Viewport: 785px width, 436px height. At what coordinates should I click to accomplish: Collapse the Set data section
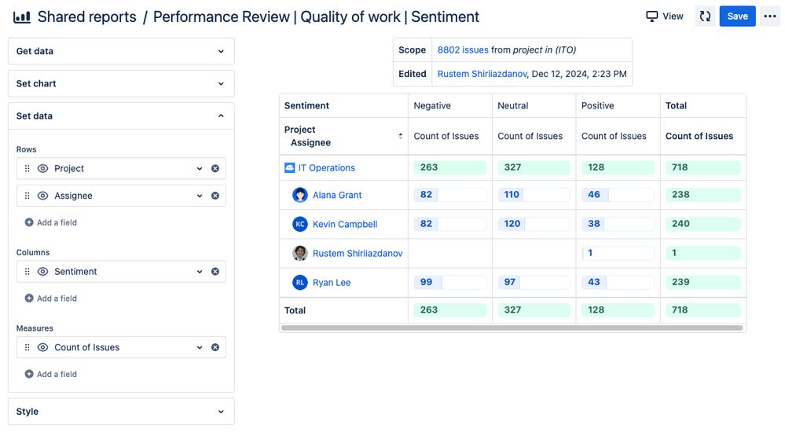click(121, 116)
